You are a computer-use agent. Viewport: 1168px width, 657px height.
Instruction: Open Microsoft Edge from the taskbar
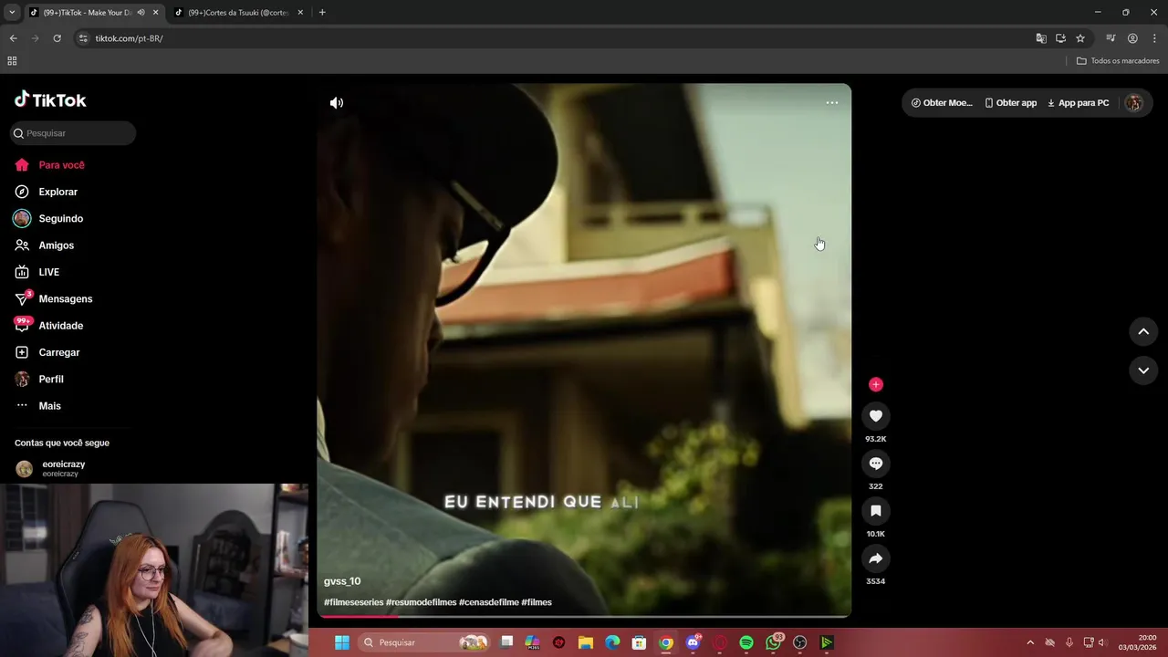point(612,642)
